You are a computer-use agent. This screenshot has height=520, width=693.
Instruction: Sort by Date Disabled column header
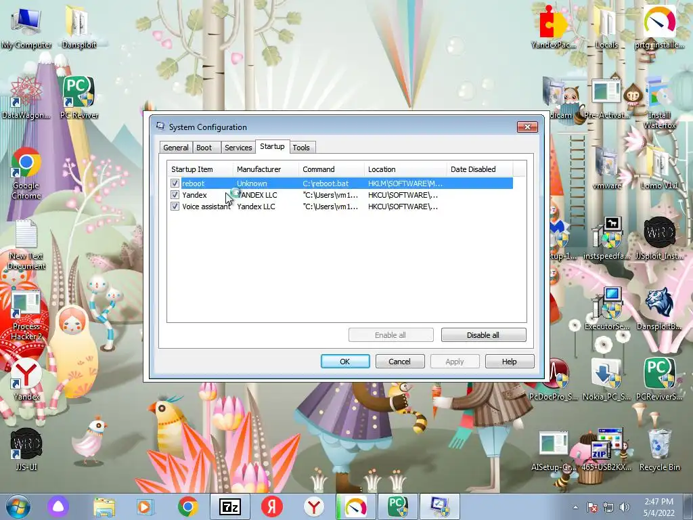[480, 169]
